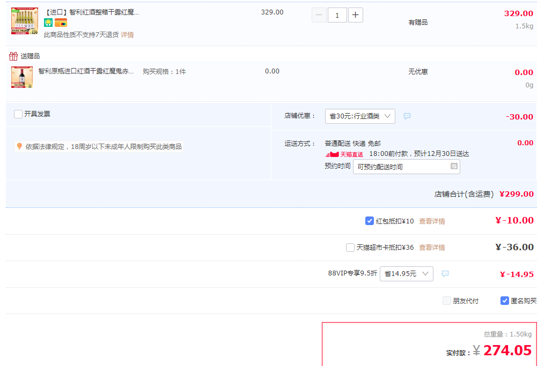Click the quantity input field showing 1
The width and height of the screenshot is (545, 366).
[x=337, y=16]
